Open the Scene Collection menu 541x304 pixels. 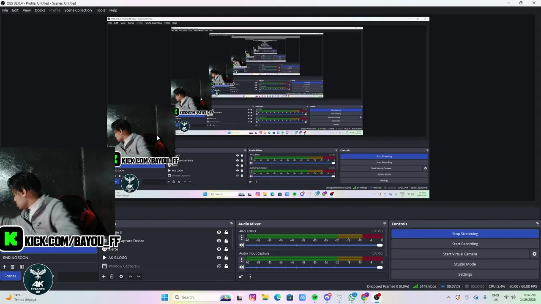pyautogui.click(x=78, y=10)
